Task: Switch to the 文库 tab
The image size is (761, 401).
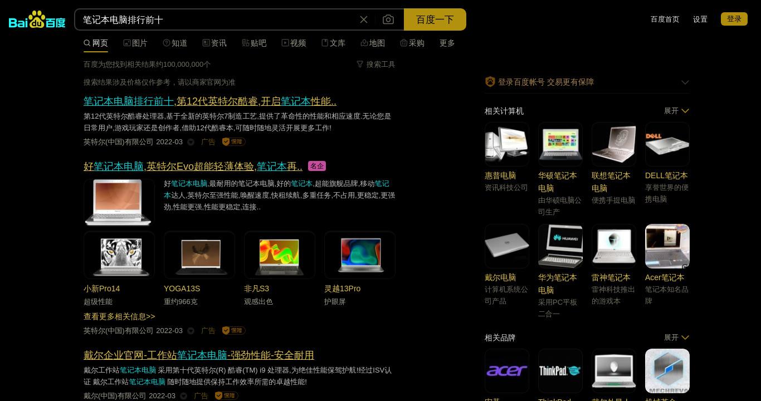Action: (333, 43)
